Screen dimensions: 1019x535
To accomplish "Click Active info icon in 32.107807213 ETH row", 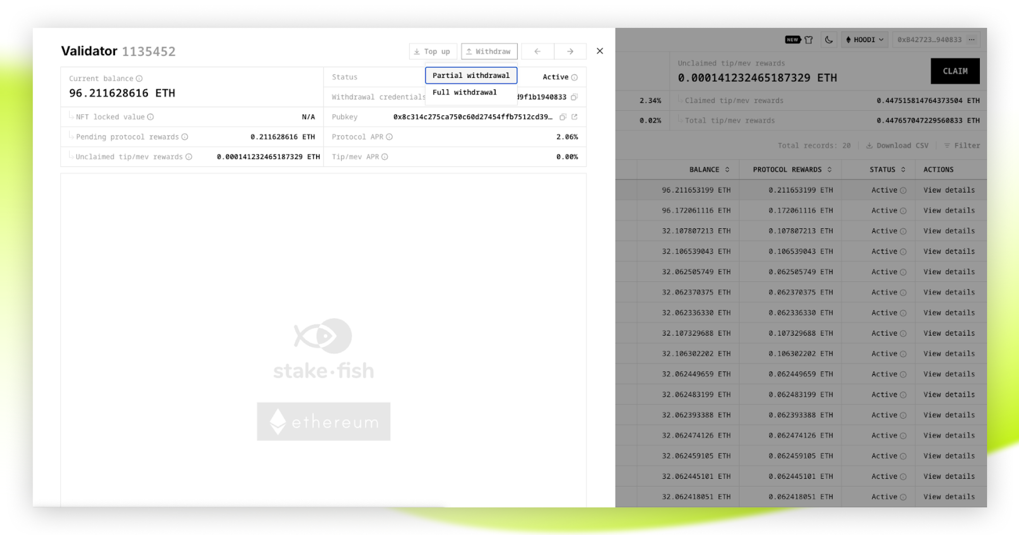I will (903, 231).
